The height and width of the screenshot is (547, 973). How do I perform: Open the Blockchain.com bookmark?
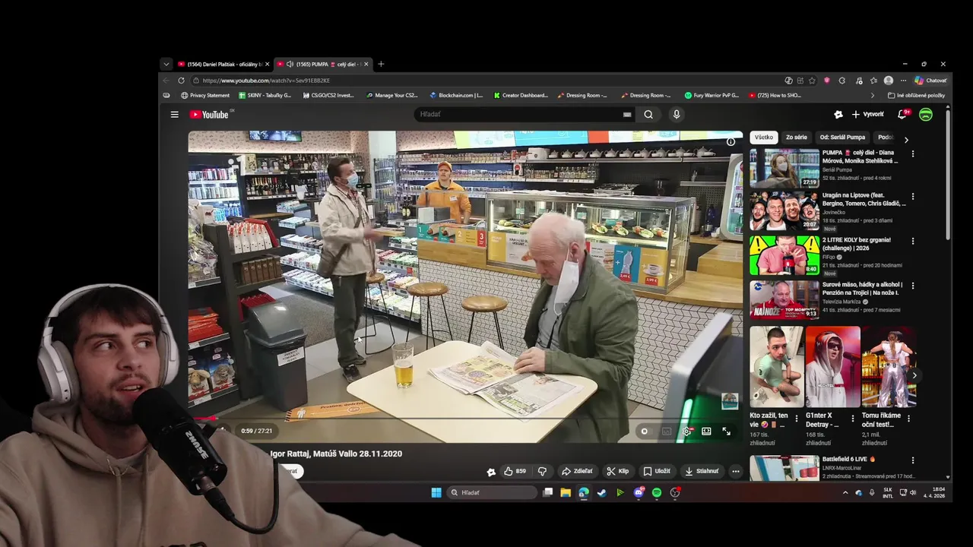pos(456,96)
